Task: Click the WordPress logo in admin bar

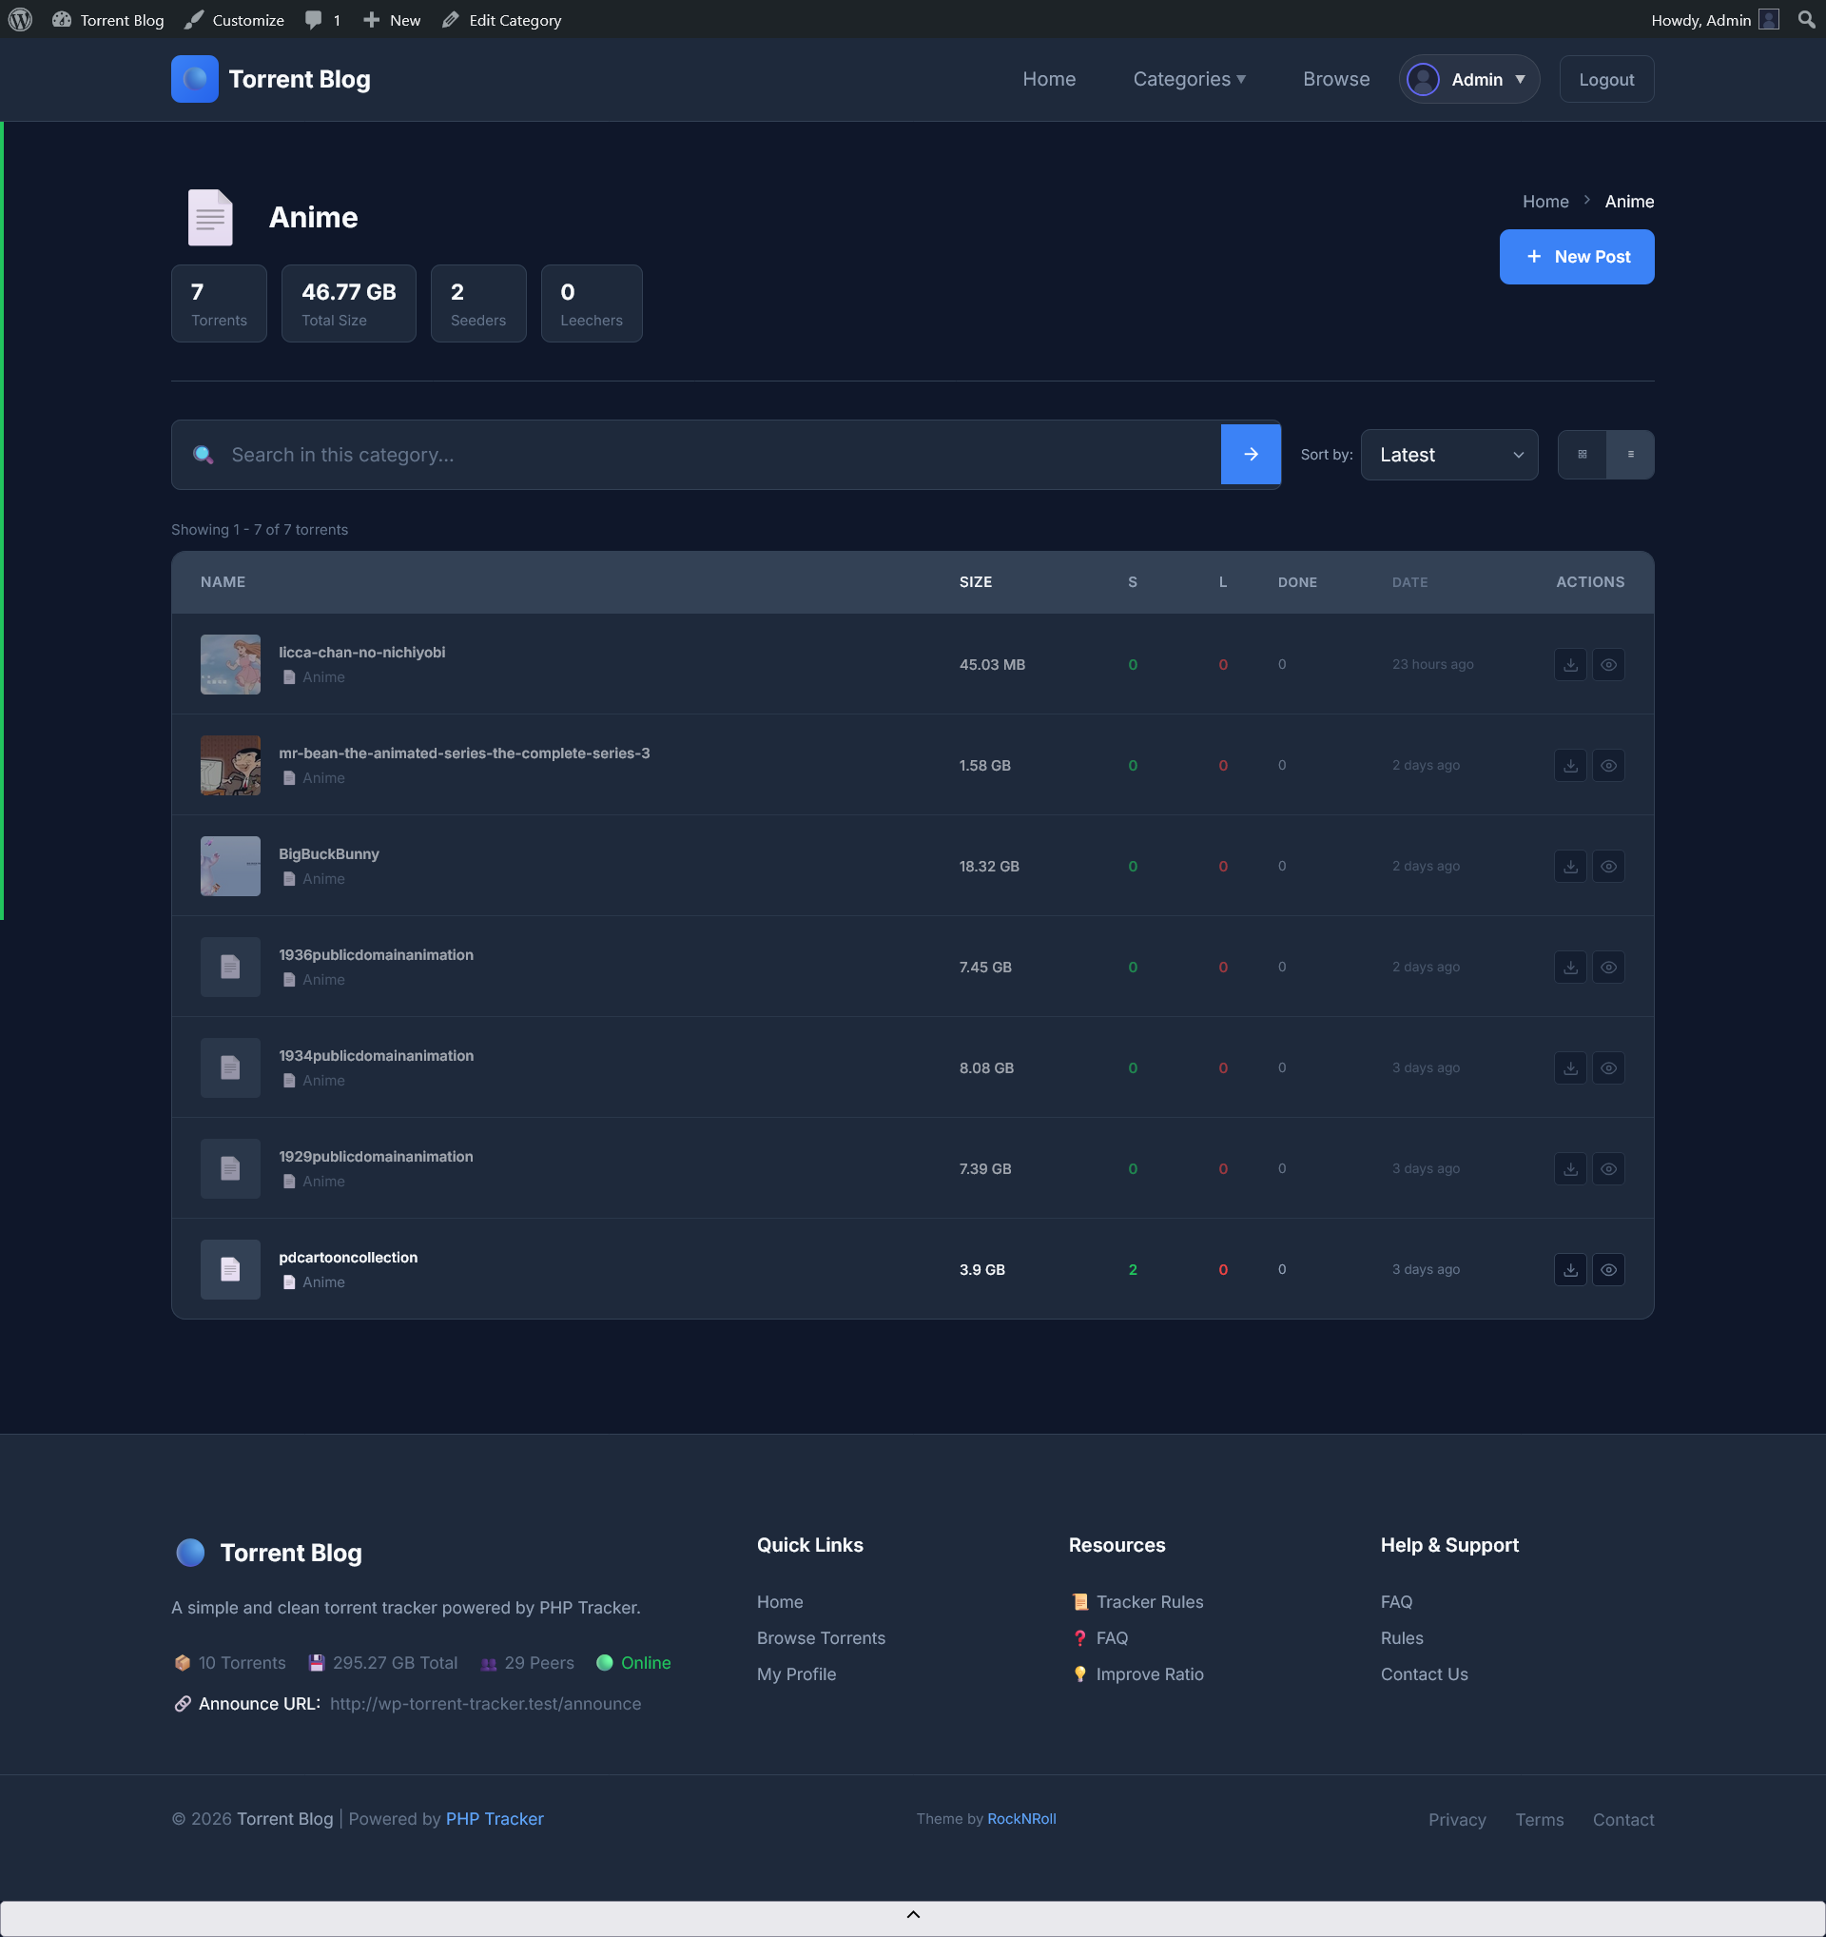Action: (x=21, y=19)
